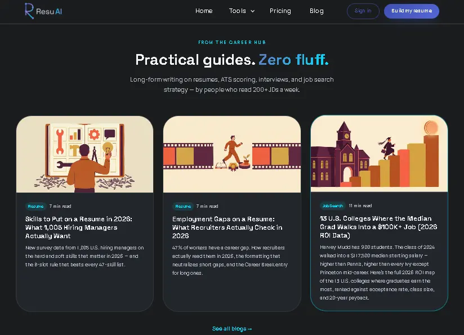Open the Tools menu label
This screenshot has height=335, width=464.
tap(237, 11)
